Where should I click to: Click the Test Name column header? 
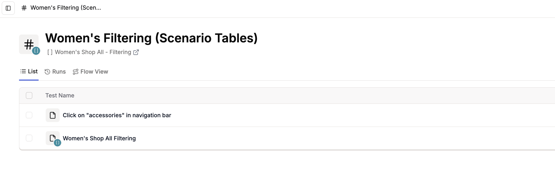click(60, 95)
